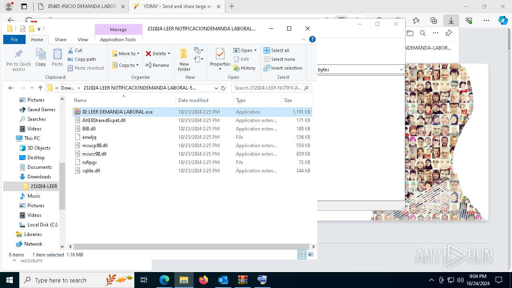Click the folder search box
Screen dimensions: 512x288
(271, 88)
